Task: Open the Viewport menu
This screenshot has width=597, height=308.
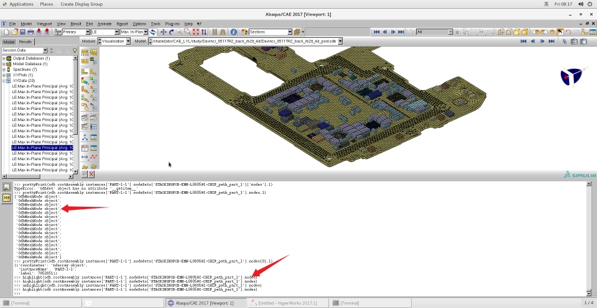Action: [x=44, y=24]
